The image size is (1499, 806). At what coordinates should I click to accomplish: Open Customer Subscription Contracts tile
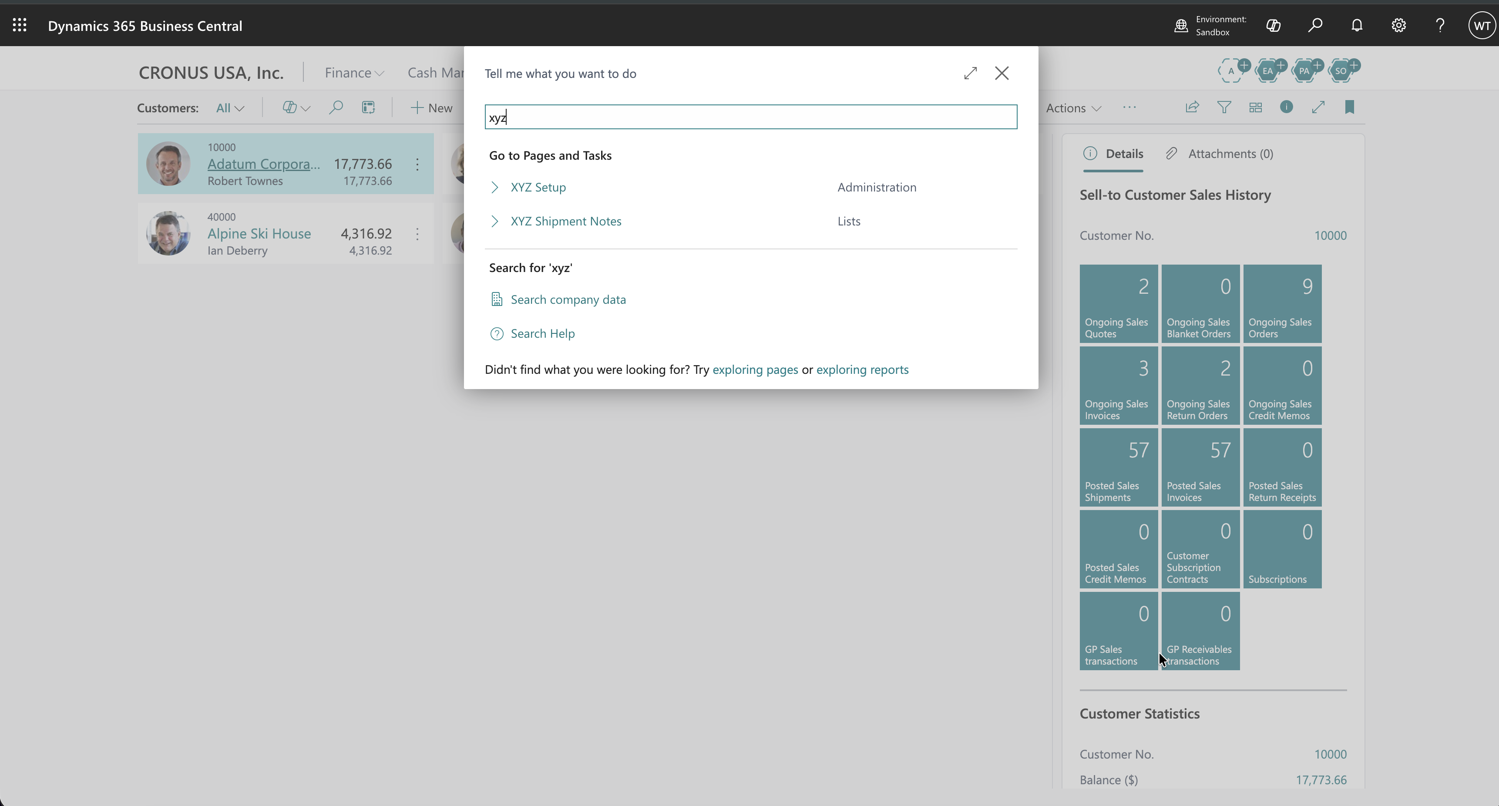(x=1200, y=549)
